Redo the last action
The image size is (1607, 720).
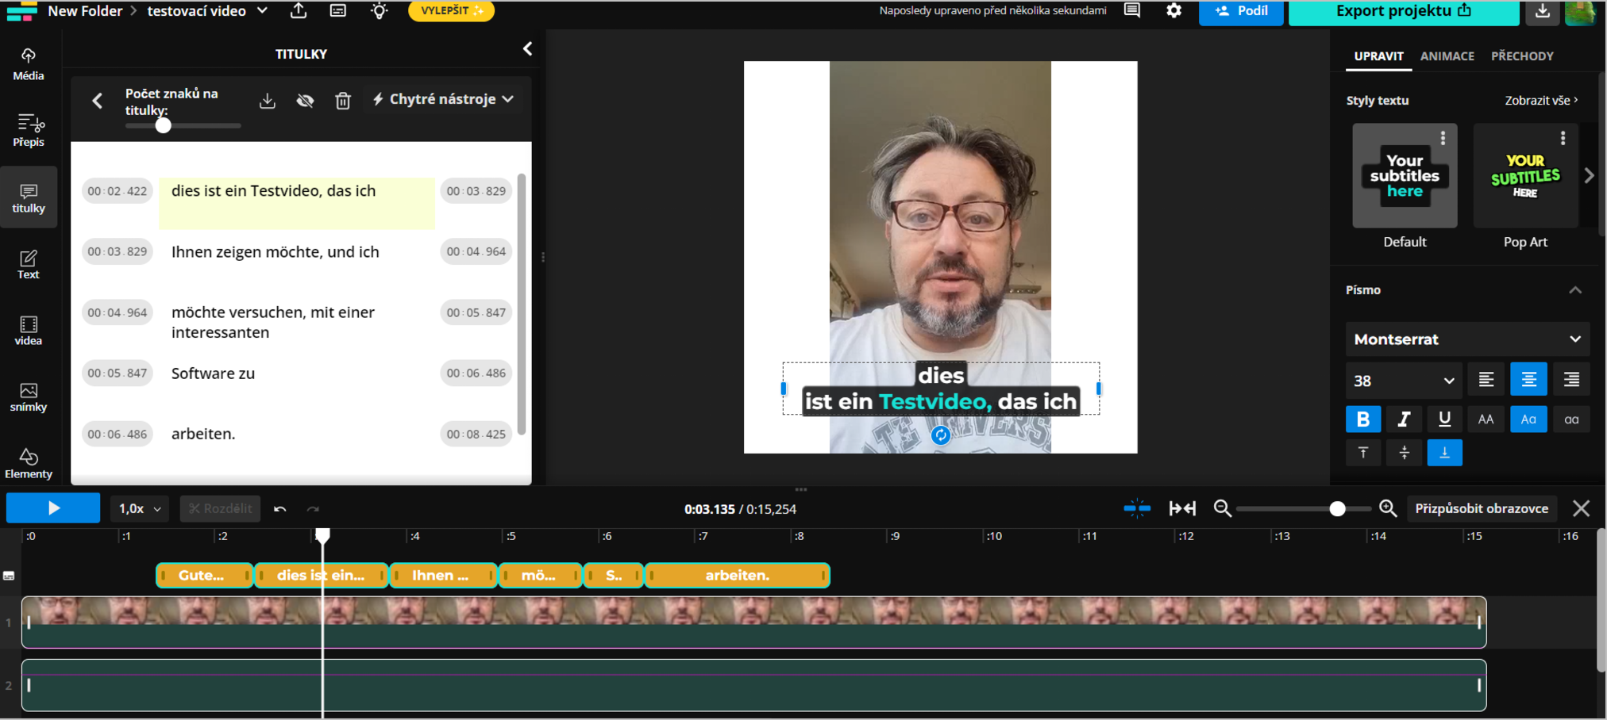[x=313, y=509]
